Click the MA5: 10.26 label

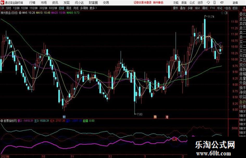coord(29,13)
